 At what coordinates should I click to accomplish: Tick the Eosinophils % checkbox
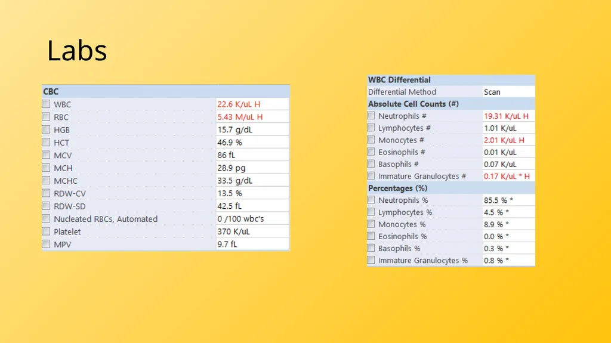pyautogui.click(x=371, y=236)
